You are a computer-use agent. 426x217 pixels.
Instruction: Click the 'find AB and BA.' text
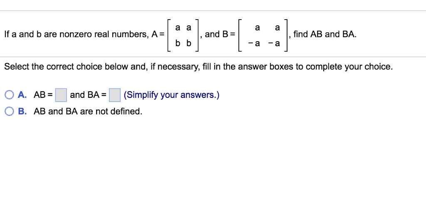point(325,35)
